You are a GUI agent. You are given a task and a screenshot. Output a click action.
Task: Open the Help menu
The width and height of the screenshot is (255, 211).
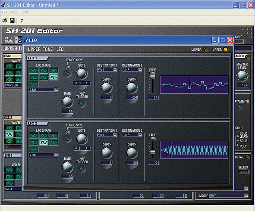click(x=25, y=12)
